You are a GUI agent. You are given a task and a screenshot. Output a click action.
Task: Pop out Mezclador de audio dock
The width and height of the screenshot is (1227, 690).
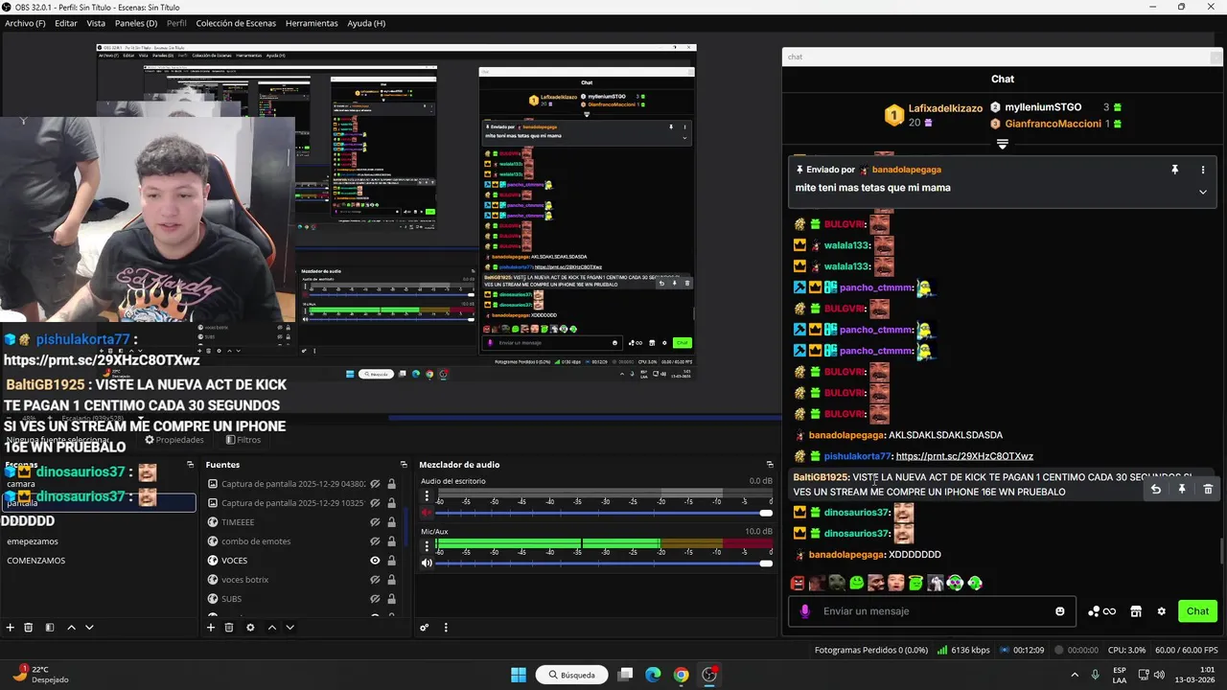coord(770,465)
